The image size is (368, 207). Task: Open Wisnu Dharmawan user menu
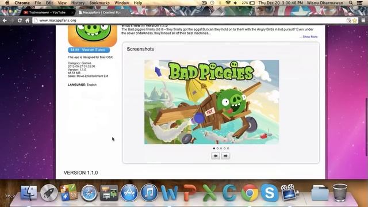[325, 3]
